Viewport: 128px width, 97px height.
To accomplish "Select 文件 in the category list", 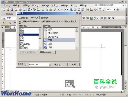I will click(29, 29).
